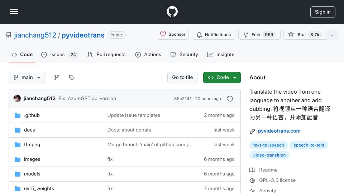
Task: Sponsor this repository
Action: point(173,35)
